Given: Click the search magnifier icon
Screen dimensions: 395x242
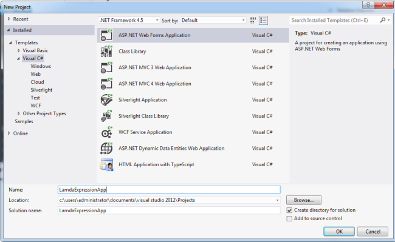Looking at the screenshot, I should (x=383, y=20).
